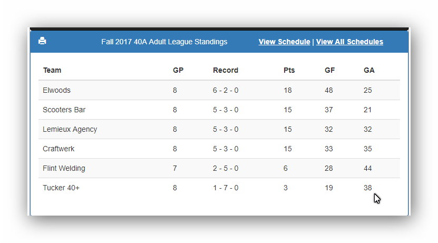Select the Craftwerk team name
The width and height of the screenshot is (438, 243).
(59, 149)
